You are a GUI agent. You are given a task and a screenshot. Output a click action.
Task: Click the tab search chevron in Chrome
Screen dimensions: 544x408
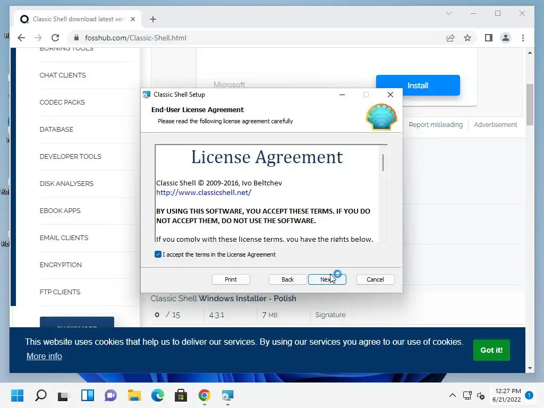pos(448,13)
